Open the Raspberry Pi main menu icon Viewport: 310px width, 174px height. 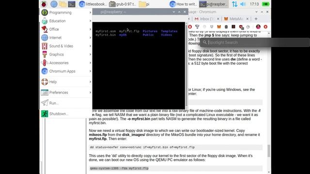(x=44, y=4)
